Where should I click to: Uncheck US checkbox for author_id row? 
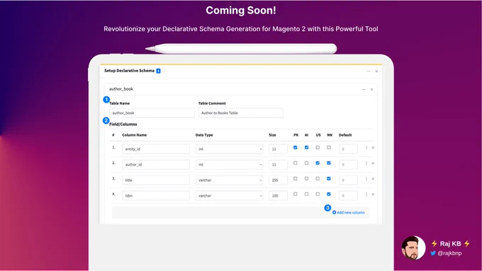tap(318, 163)
